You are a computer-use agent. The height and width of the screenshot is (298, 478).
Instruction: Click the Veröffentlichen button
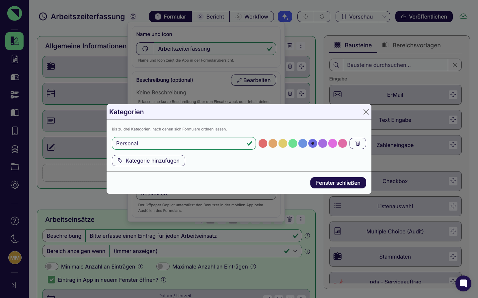pyautogui.click(x=424, y=17)
